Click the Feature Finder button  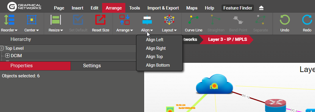[x=238, y=8]
